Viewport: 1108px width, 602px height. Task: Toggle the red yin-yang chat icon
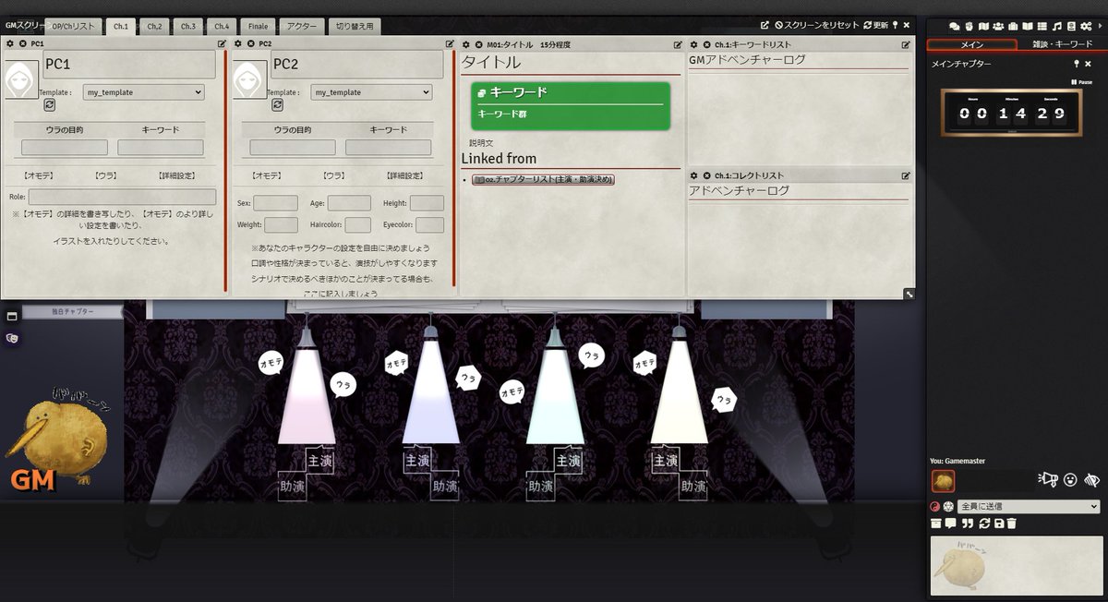pos(934,506)
